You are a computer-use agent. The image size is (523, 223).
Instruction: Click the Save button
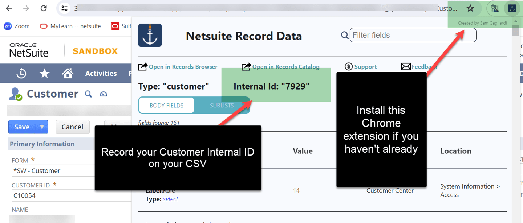coord(22,127)
